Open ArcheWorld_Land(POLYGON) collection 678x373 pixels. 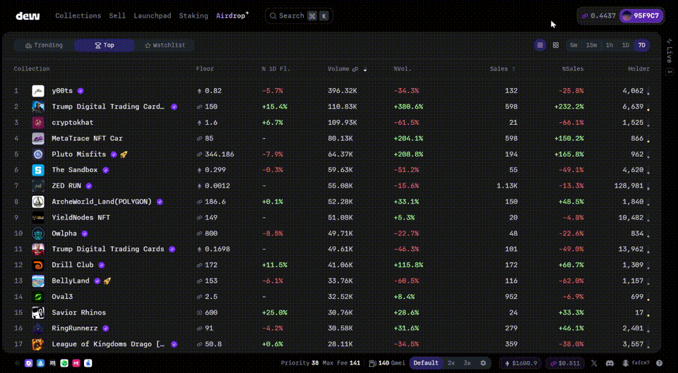click(x=102, y=202)
